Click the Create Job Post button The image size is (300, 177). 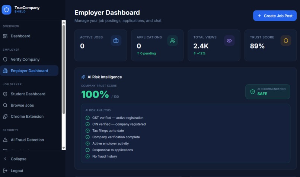coord(275,16)
